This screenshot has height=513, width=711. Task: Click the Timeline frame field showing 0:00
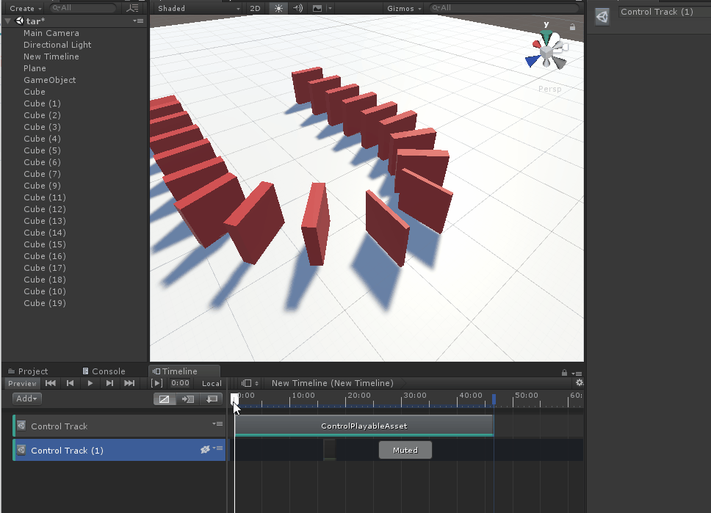[181, 383]
